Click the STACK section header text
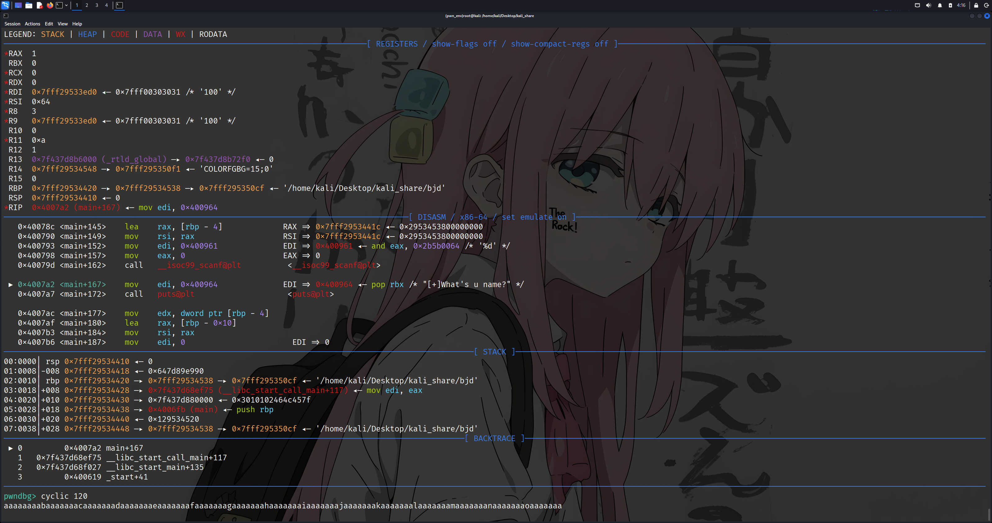 click(494, 352)
